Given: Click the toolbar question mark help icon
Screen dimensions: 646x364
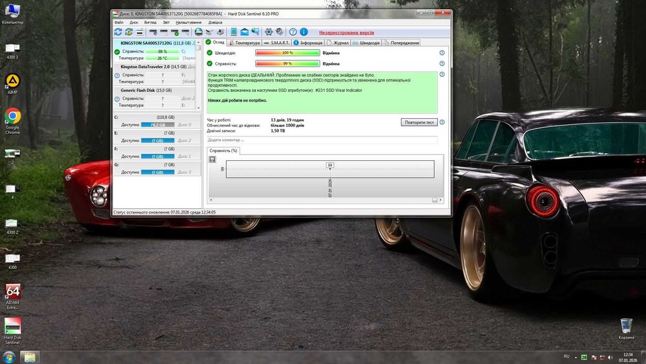Looking at the screenshot, I should coord(293,32).
